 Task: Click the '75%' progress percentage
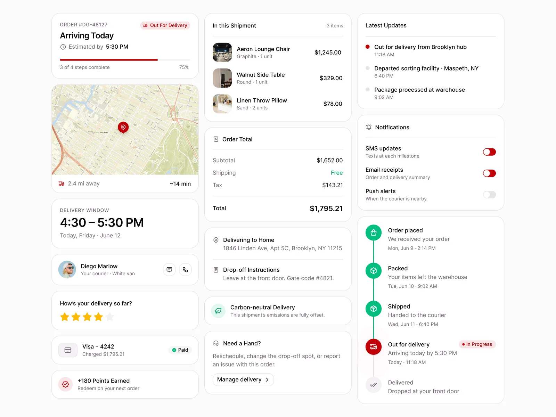point(184,67)
